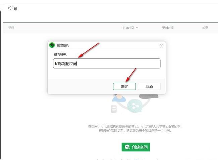Click the shared-space illustration share bubble icon
Viewport: 218px width, 160px height.
click(134, 106)
